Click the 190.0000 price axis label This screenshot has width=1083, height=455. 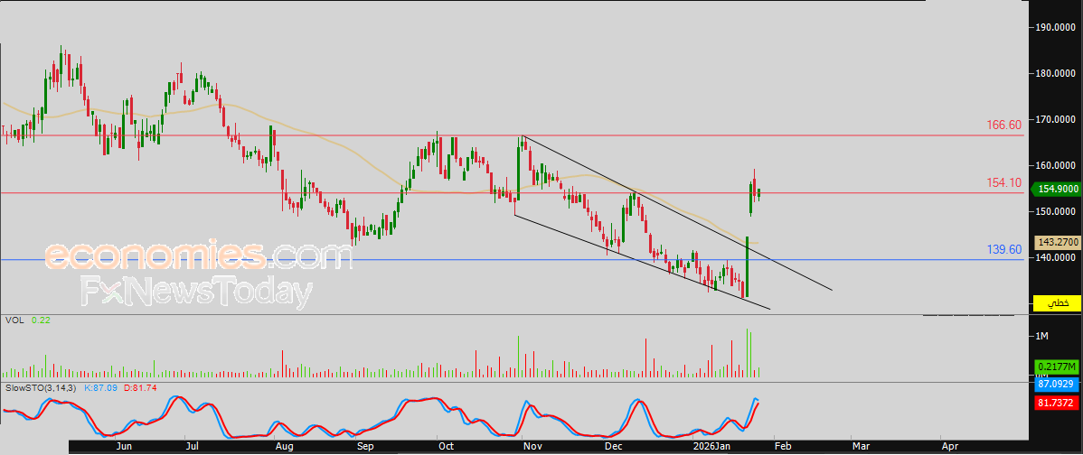1055,27
